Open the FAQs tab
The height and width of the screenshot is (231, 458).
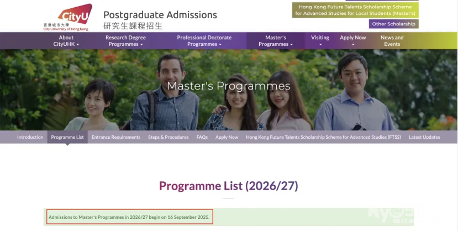pos(202,137)
